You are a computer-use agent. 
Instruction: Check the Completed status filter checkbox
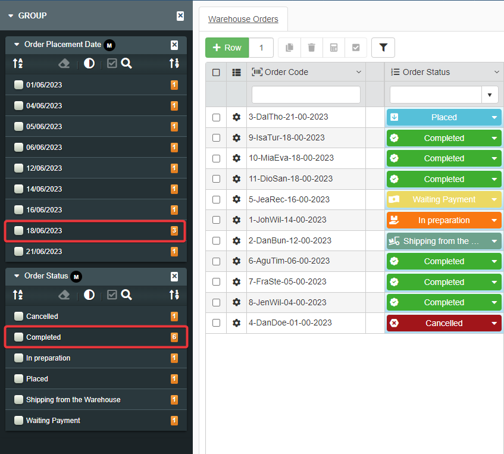[18, 337]
